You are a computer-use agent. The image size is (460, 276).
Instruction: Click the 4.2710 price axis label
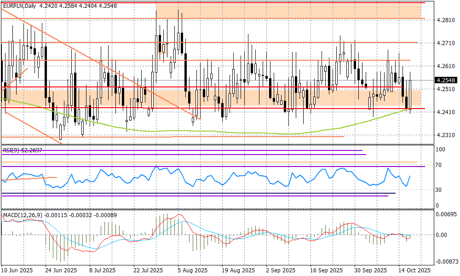[x=446, y=43]
